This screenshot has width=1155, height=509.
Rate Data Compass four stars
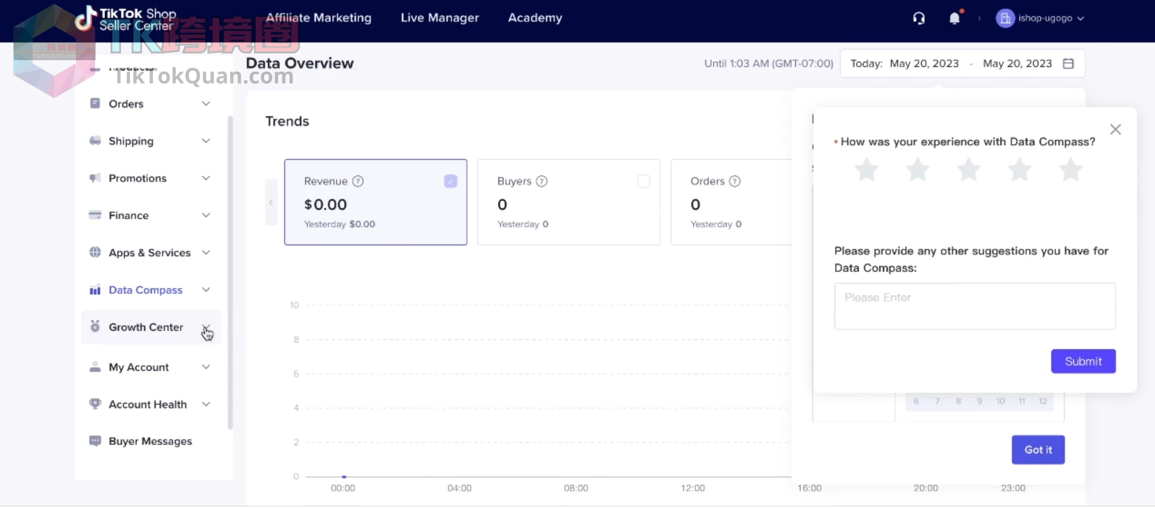1020,169
